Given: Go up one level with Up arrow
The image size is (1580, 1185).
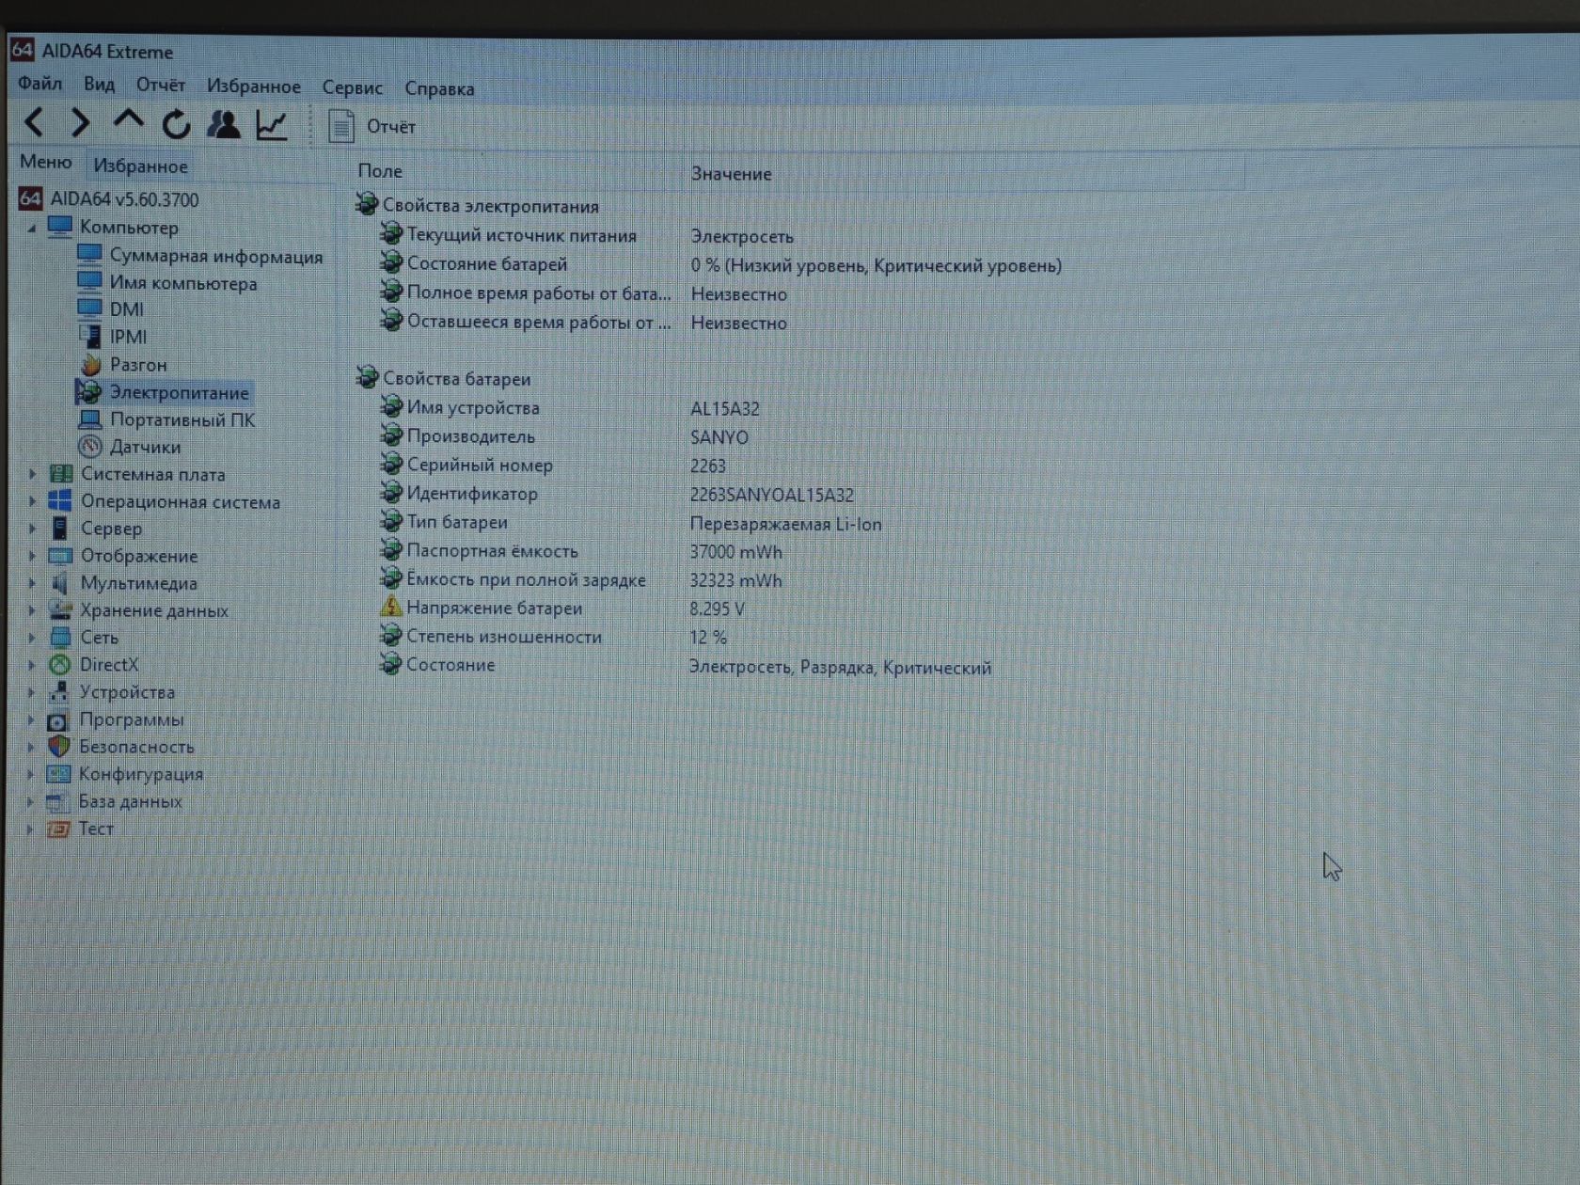Looking at the screenshot, I should click(128, 120).
